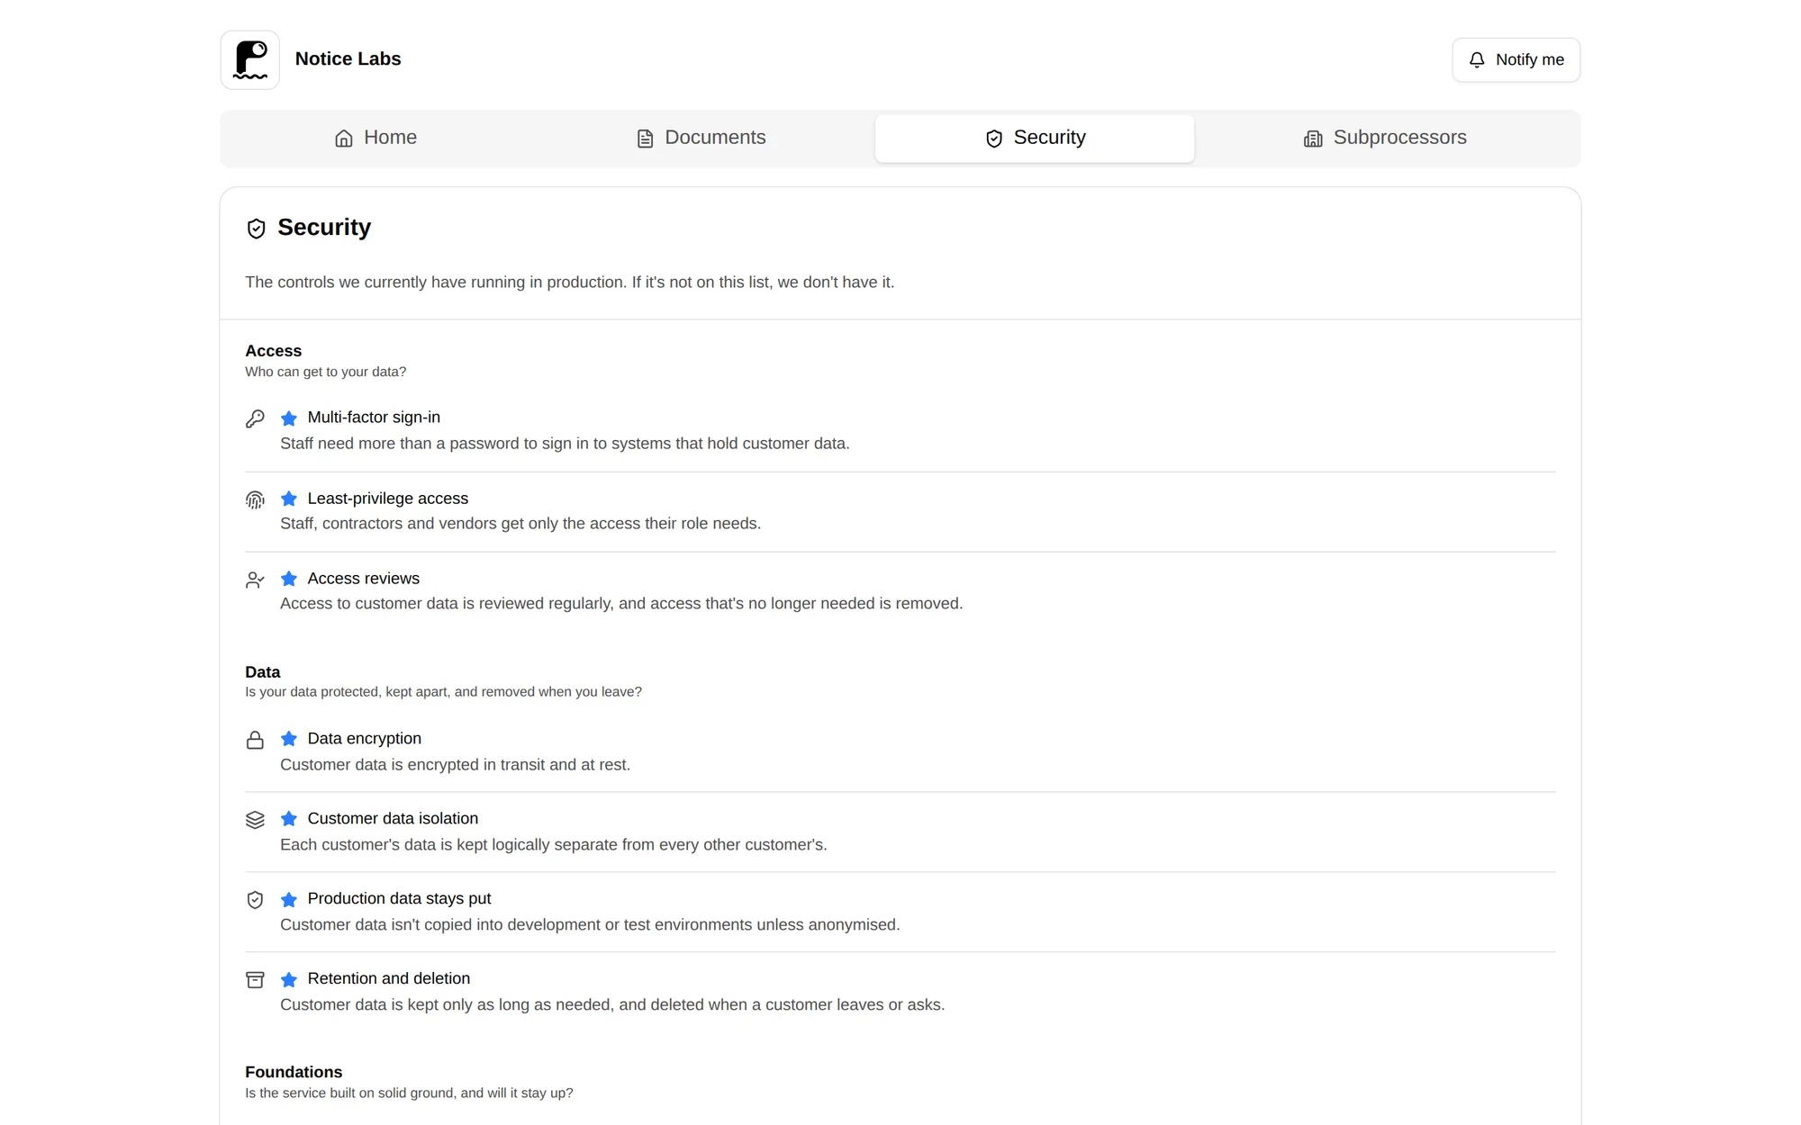Viewport: 1801px width, 1125px height.
Task: Click 'Each customer's data is kept logically separate' text
Action: coord(553,845)
